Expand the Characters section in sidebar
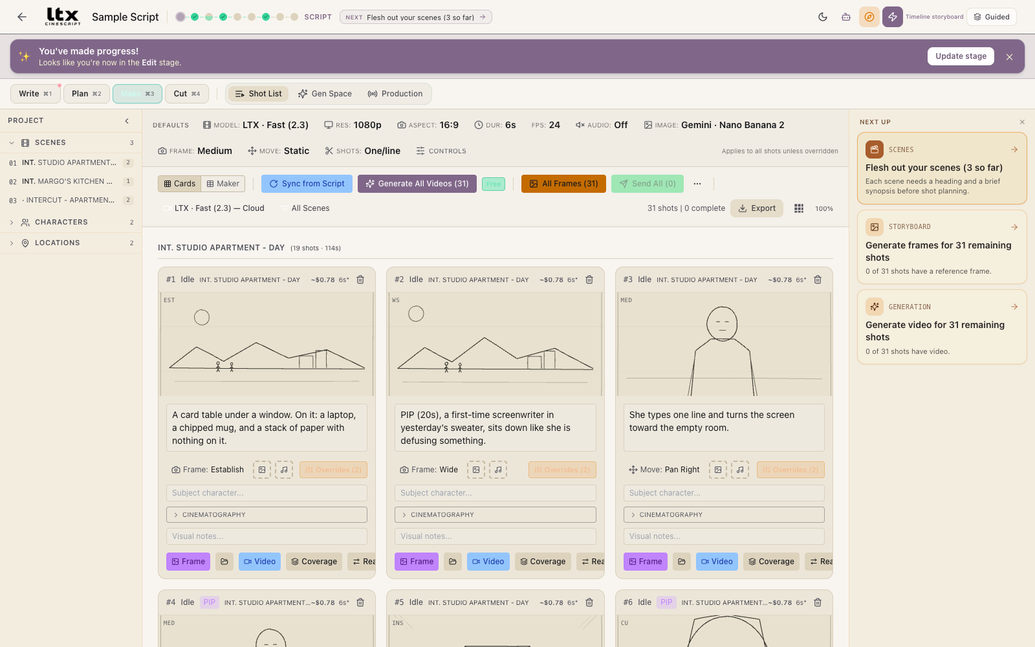Viewport: 1035px width, 647px height. [x=71, y=222]
